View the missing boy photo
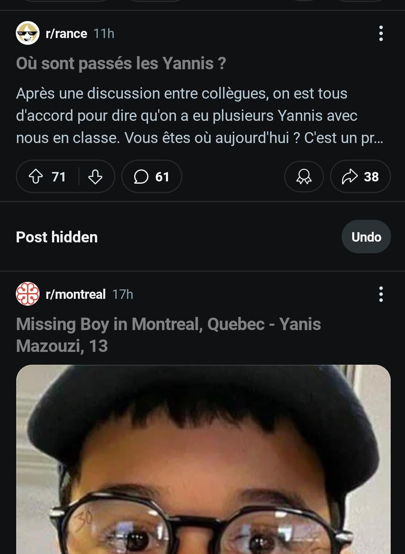405x554 pixels. click(x=203, y=459)
